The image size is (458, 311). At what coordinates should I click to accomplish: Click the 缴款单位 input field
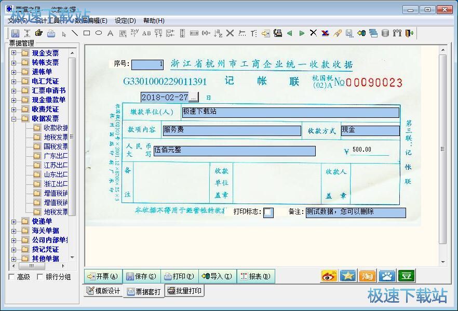[290, 112]
